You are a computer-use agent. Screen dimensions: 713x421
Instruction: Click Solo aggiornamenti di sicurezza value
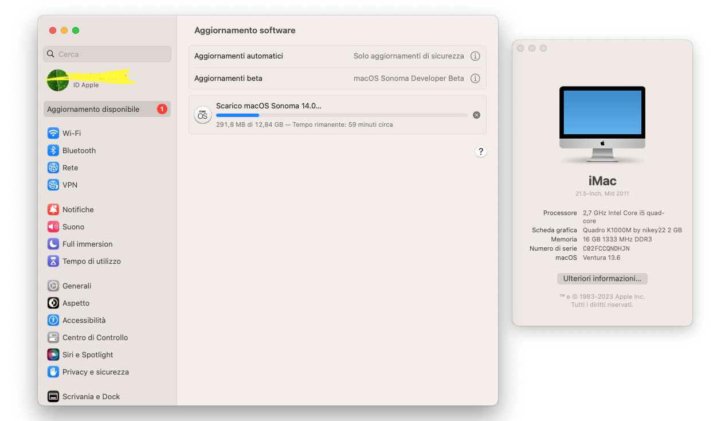(x=409, y=56)
